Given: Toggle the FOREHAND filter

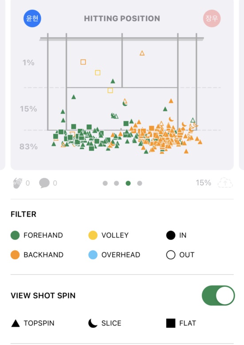Looking at the screenshot, I should point(37,235).
